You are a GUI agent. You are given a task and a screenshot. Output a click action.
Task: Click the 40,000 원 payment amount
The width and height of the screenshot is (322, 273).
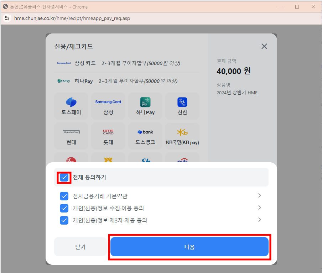coord(234,71)
